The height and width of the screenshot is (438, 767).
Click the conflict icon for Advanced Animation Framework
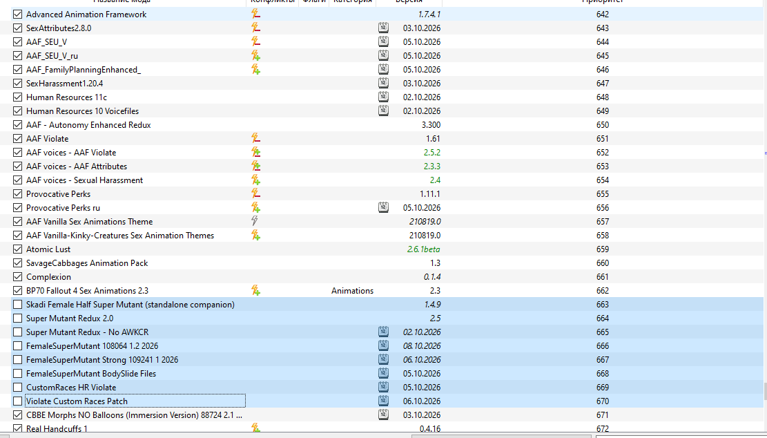[x=255, y=15]
